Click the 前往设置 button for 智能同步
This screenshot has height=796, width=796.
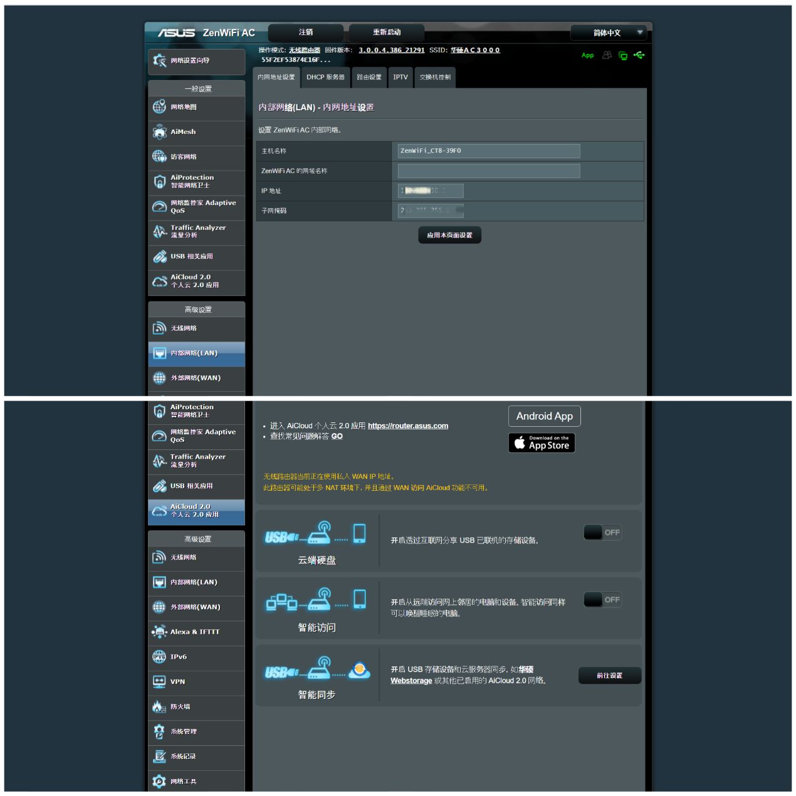[x=610, y=676]
